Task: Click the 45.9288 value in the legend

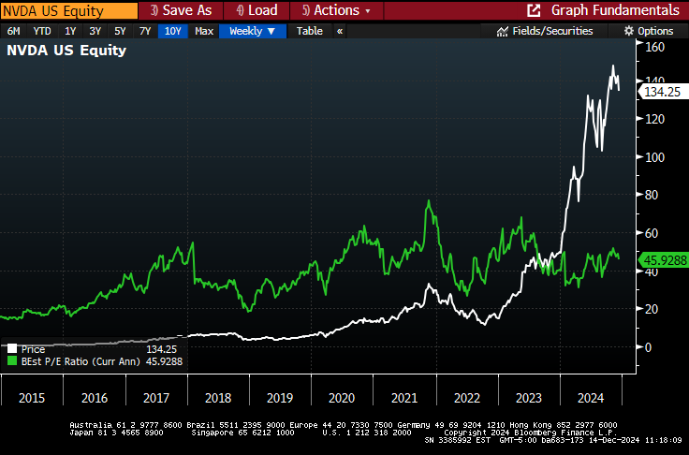Action: 164,361
